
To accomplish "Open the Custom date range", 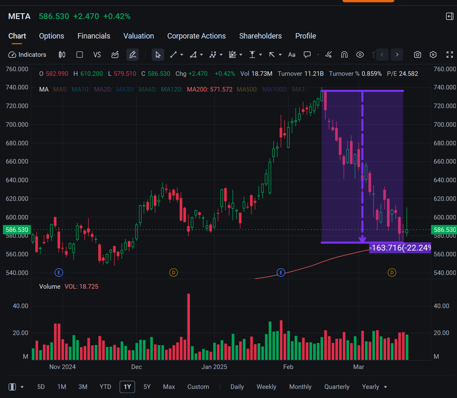I will click(198, 387).
